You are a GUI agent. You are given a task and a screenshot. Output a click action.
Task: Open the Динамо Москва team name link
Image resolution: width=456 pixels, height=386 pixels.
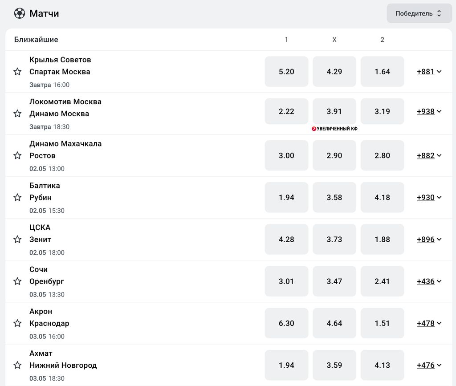coord(59,114)
